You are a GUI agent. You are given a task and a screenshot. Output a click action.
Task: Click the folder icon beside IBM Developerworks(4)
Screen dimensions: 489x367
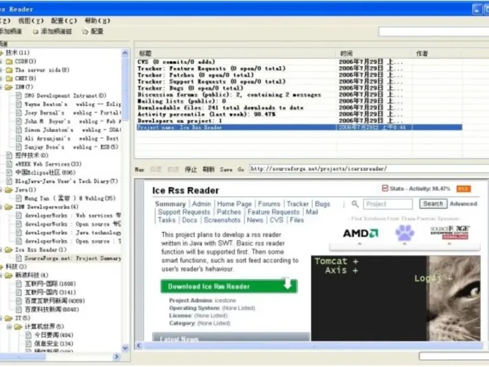[x=9, y=207]
